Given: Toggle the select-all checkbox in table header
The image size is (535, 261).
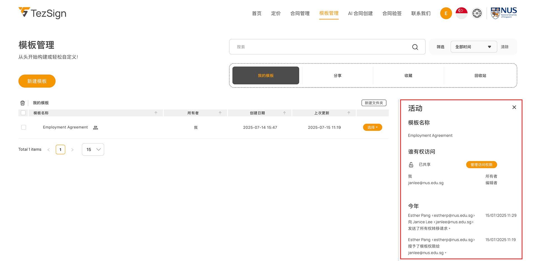Looking at the screenshot, I should [x=23, y=113].
